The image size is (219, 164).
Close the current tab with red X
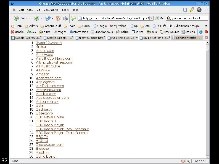click(206, 38)
